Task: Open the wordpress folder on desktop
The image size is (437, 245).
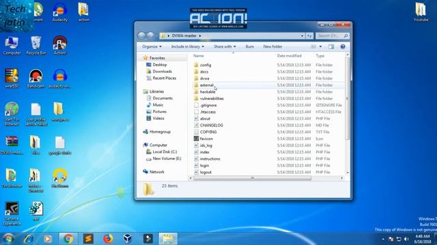Action: click(60, 112)
